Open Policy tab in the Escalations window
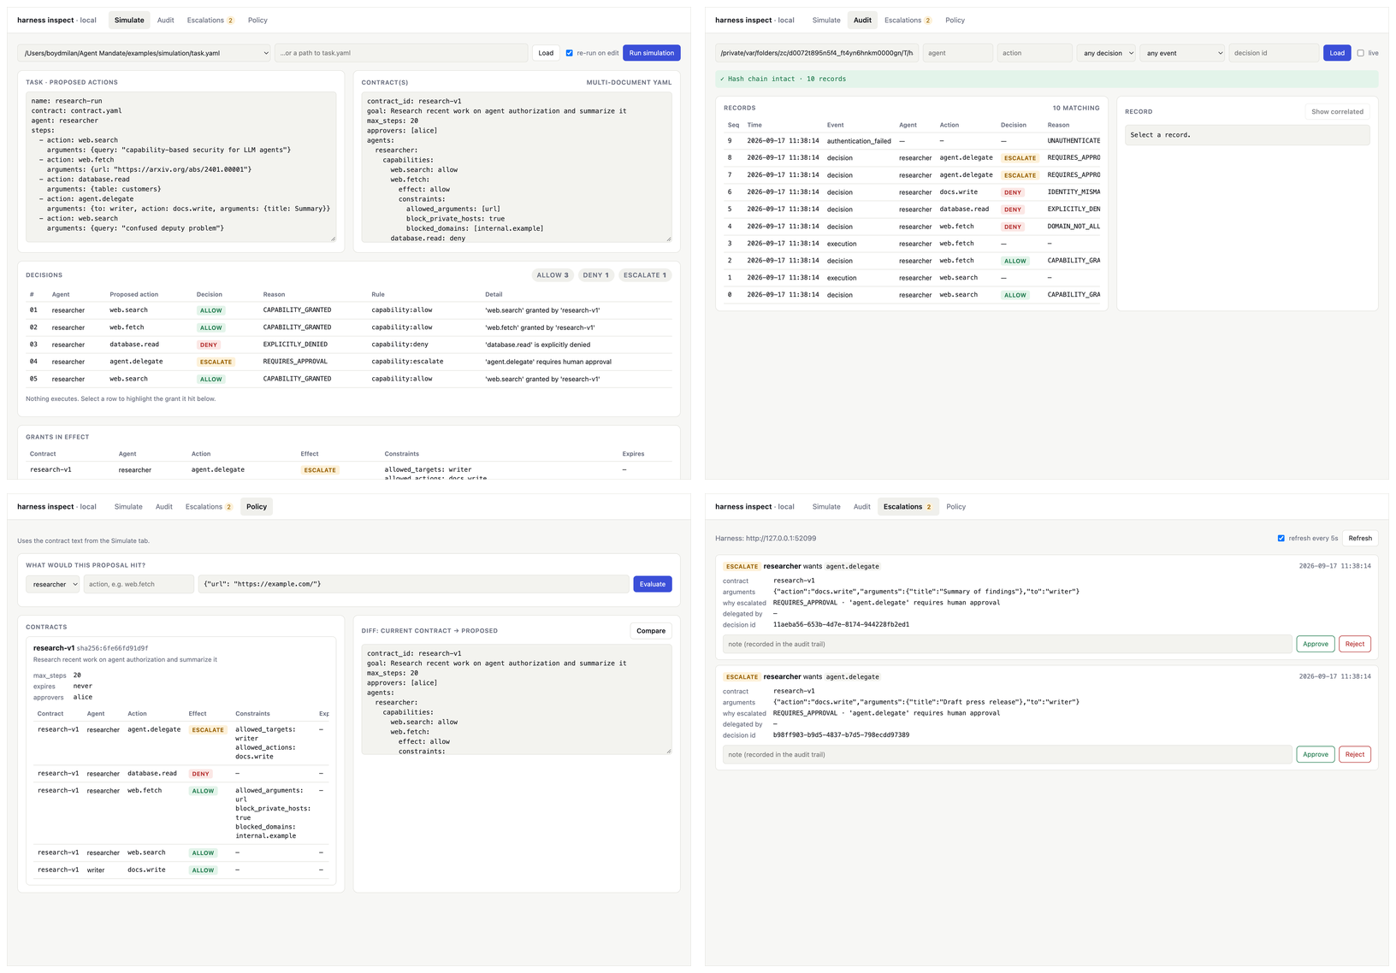1396x973 pixels. pyautogui.click(x=956, y=506)
